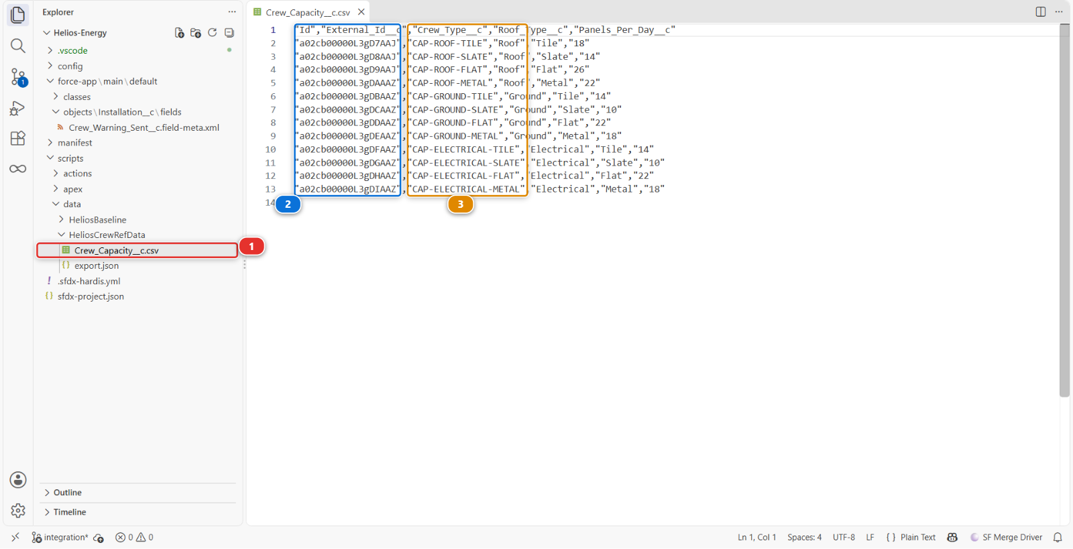Image resolution: width=1073 pixels, height=549 pixels.
Task: Open the Accounts menu
Action: [x=18, y=480]
